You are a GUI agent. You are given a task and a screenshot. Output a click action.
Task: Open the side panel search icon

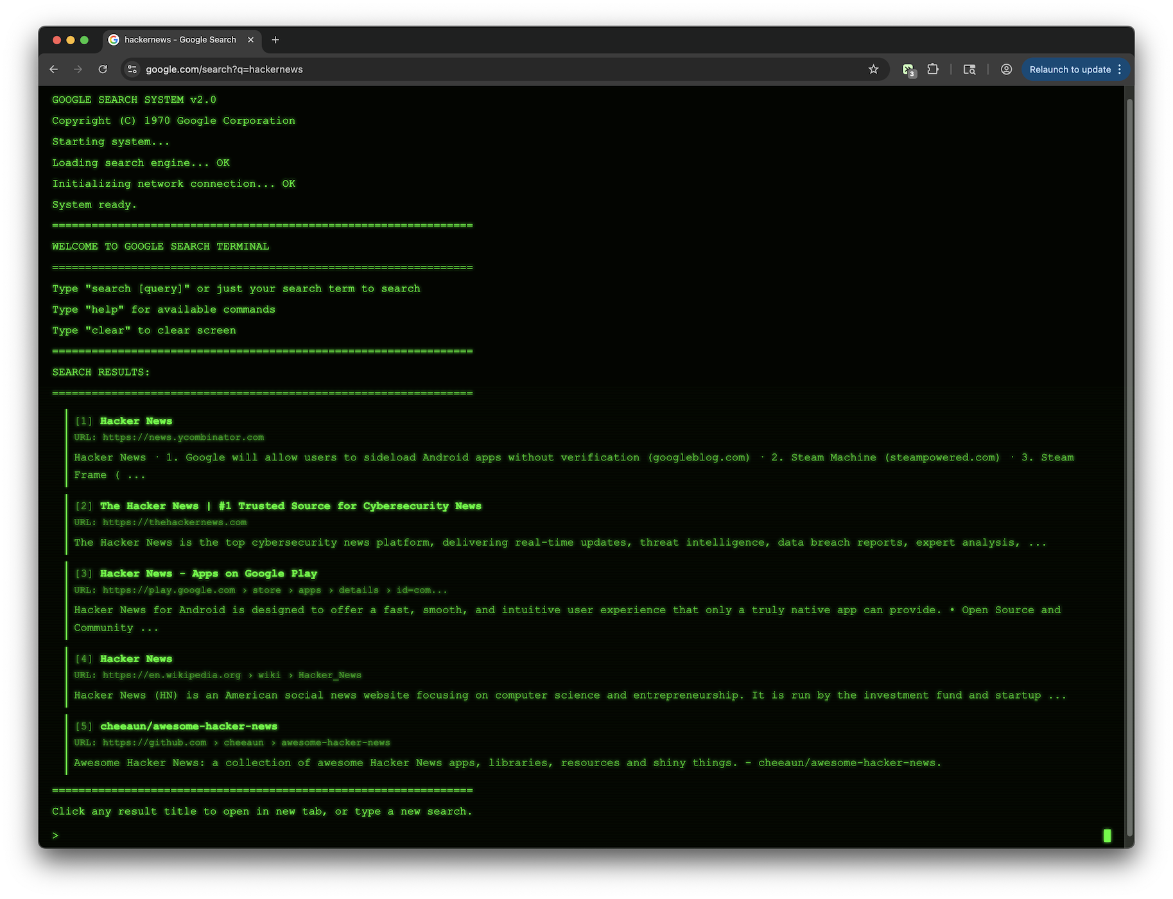tap(969, 69)
